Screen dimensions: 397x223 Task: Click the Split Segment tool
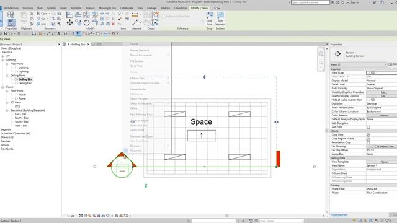pyautogui.click(x=220, y=19)
